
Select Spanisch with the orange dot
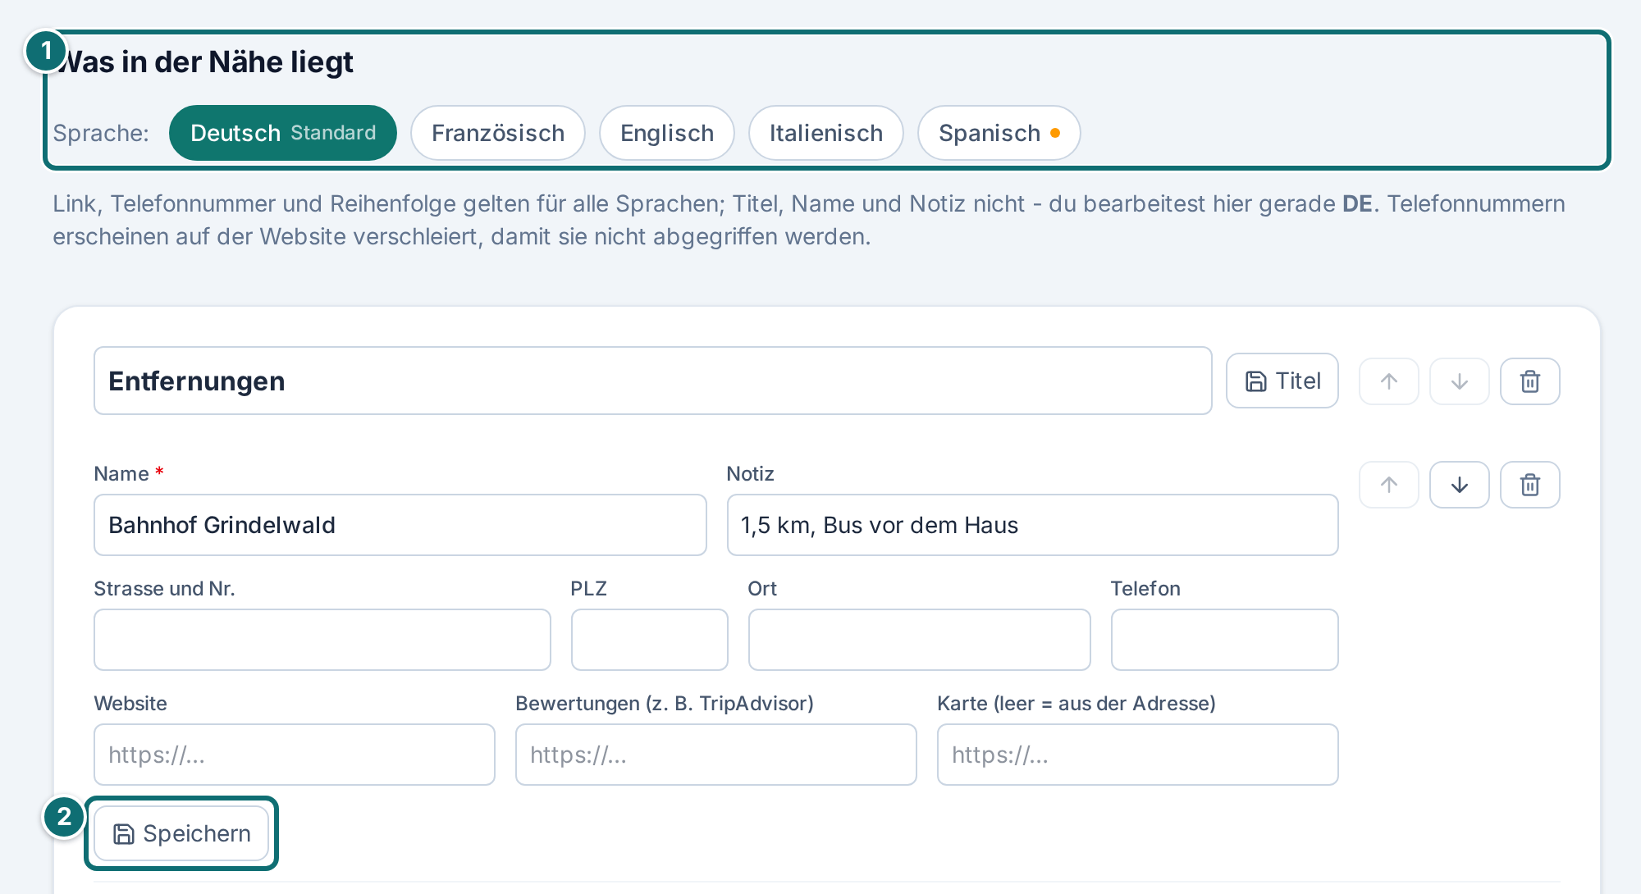pyautogui.click(x=999, y=133)
